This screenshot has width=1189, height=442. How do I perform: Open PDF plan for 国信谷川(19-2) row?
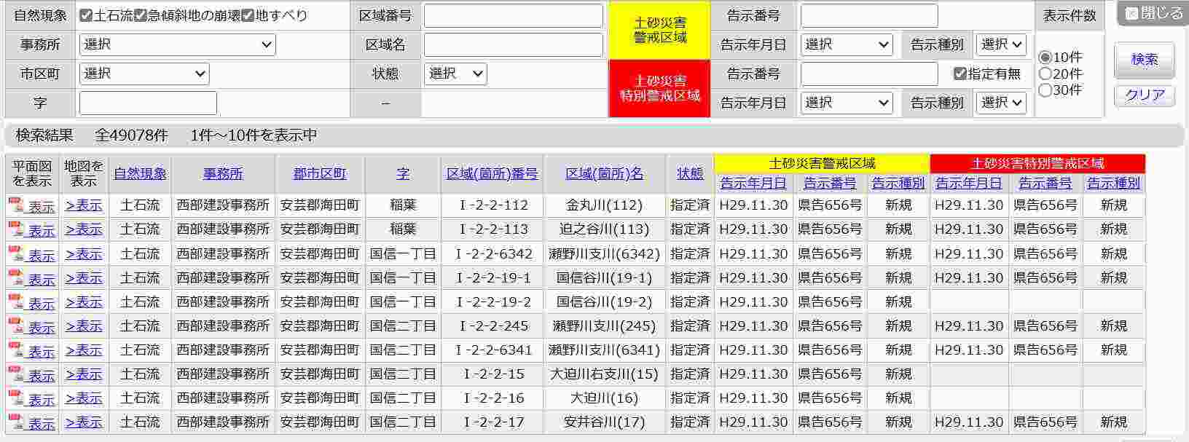(31, 303)
